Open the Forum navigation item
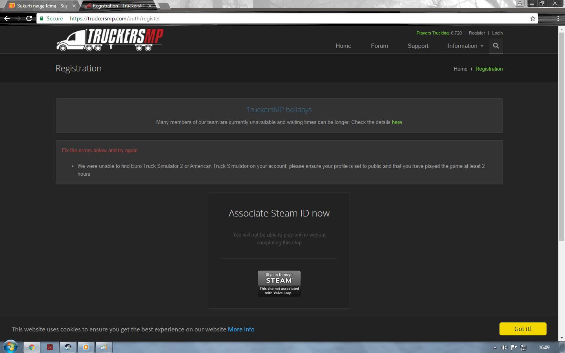Viewport: 565px width, 353px height. 379,46
